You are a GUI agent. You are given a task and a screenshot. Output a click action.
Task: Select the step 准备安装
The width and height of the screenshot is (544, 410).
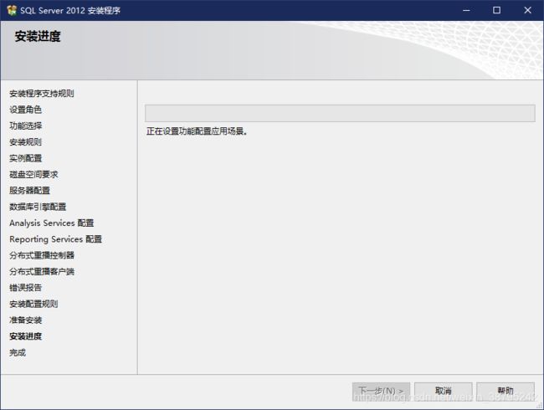pyautogui.click(x=25, y=320)
